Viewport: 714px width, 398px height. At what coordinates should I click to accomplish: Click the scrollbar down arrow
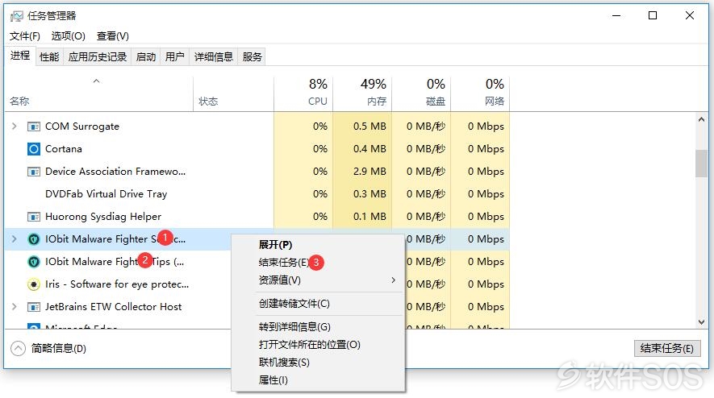(x=701, y=321)
